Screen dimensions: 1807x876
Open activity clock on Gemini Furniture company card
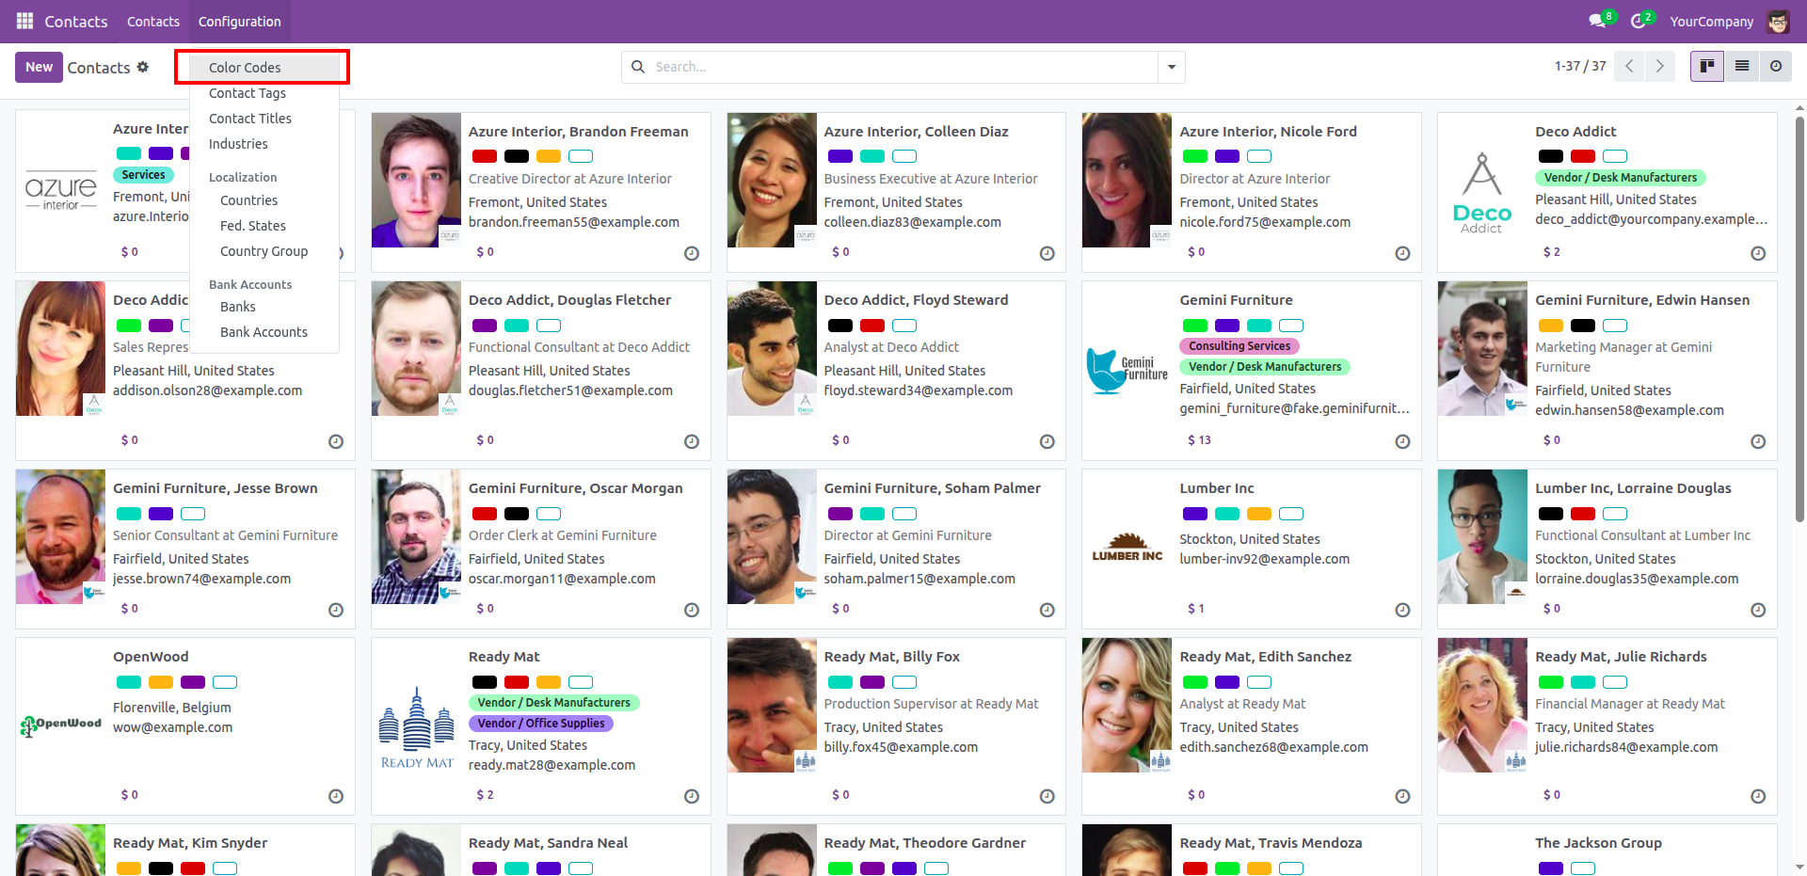pyautogui.click(x=1402, y=441)
